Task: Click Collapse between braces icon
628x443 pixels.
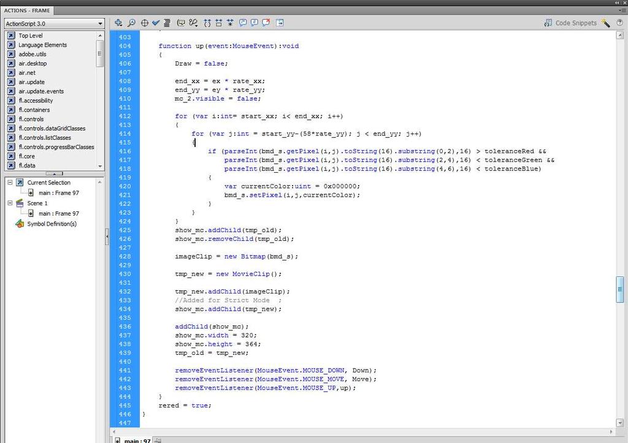Action: point(207,23)
